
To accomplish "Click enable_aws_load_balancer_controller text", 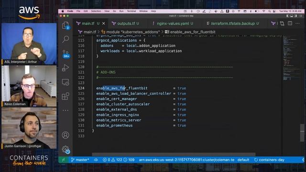I will coord(134,94).
